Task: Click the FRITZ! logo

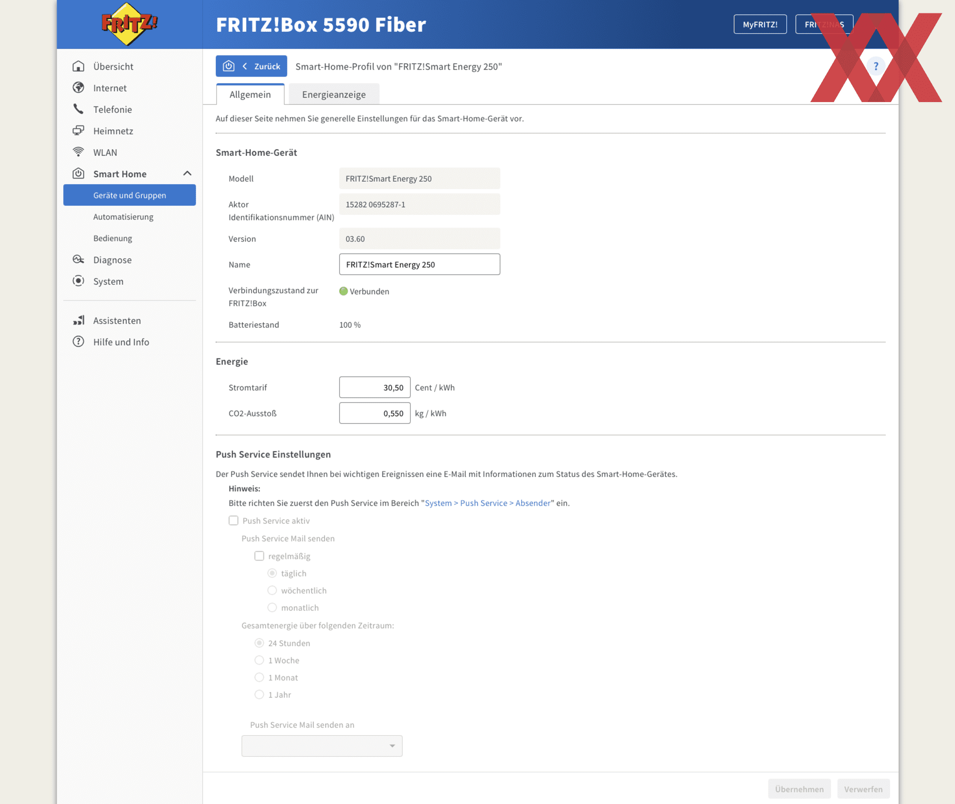Action: click(x=129, y=24)
